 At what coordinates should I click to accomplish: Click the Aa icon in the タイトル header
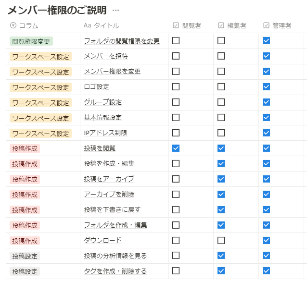(x=87, y=25)
